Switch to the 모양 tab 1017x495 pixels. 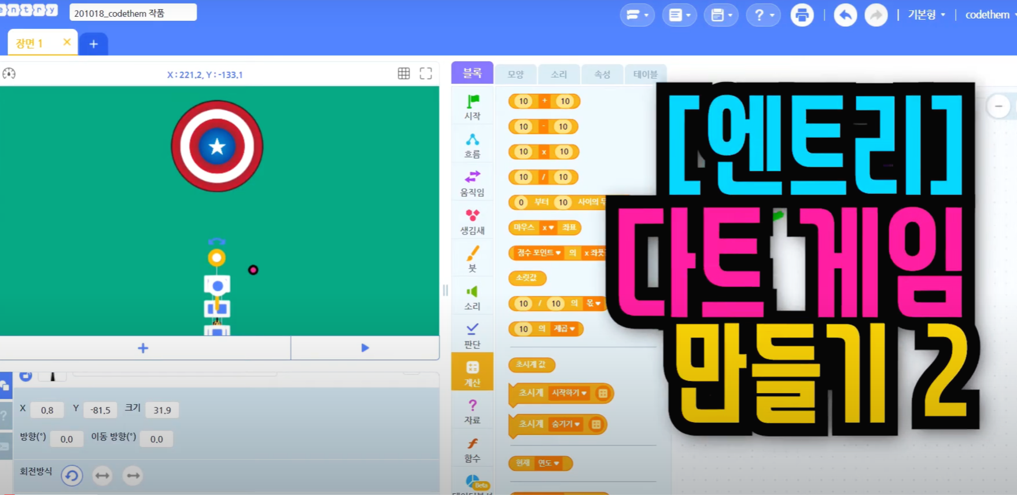click(515, 74)
